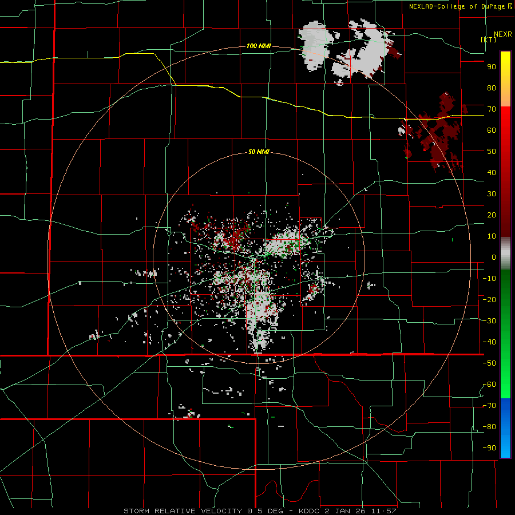This screenshot has width=515, height=515.
Task: Select the "-40" velocity label
Action: point(489,342)
